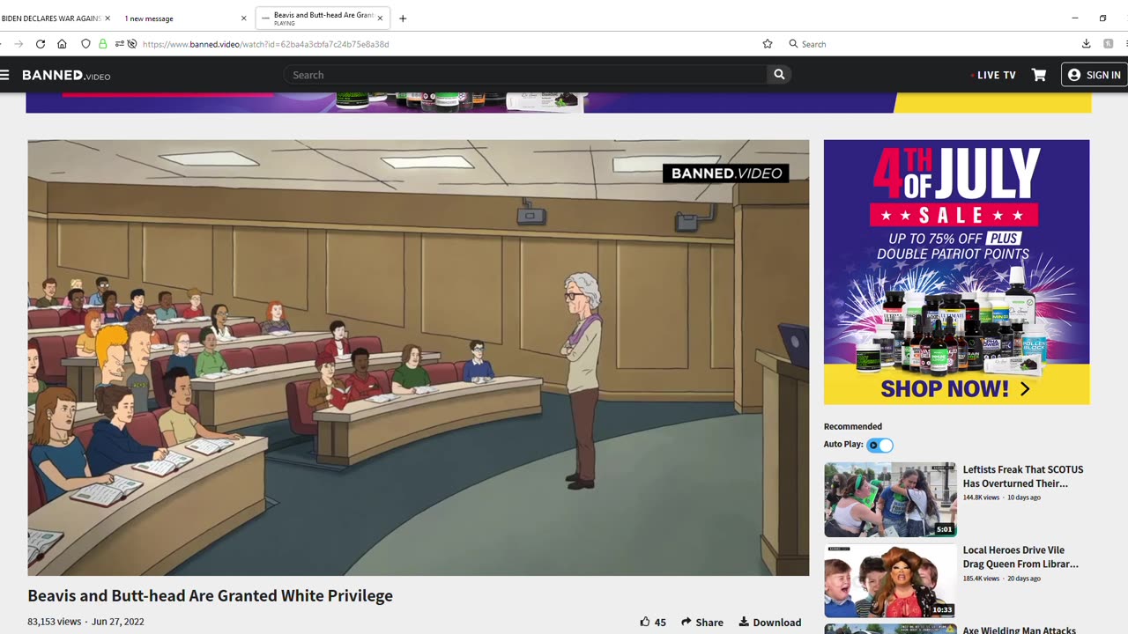1128x634 pixels.
Task: Click the autoplay blocked icon in address bar
Action: (x=131, y=44)
